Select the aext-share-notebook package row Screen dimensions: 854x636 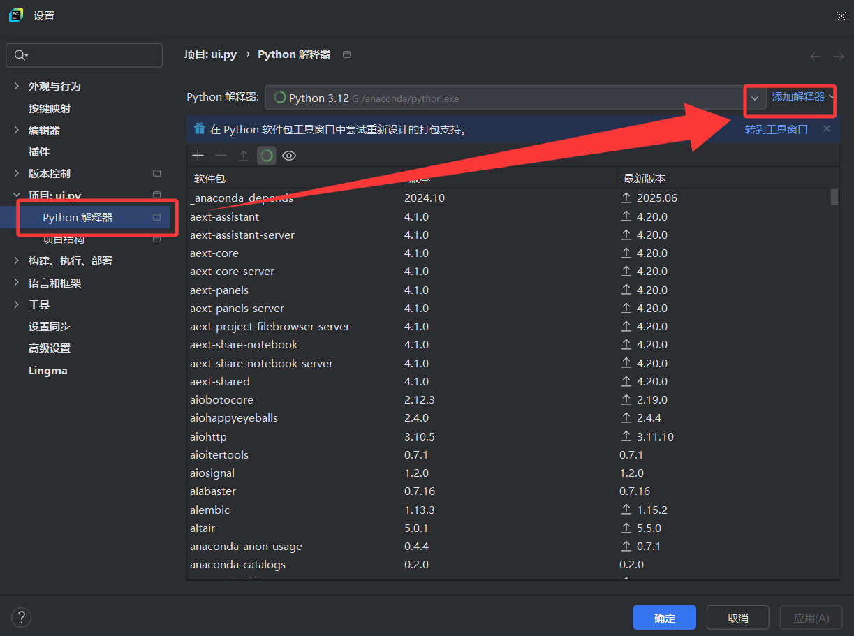tap(509, 344)
